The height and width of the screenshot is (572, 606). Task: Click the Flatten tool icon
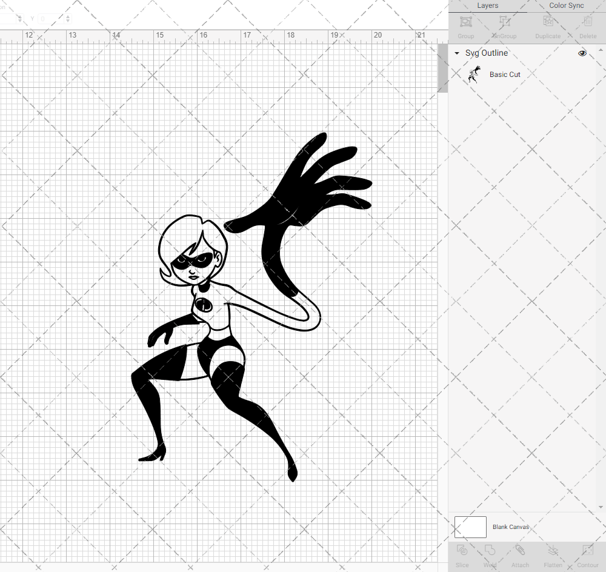[x=553, y=550]
